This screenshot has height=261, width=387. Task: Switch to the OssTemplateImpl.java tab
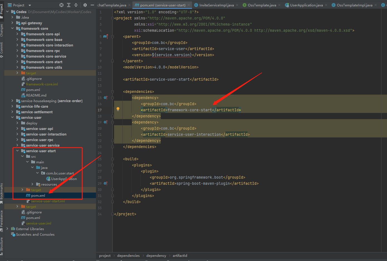(x=354, y=5)
